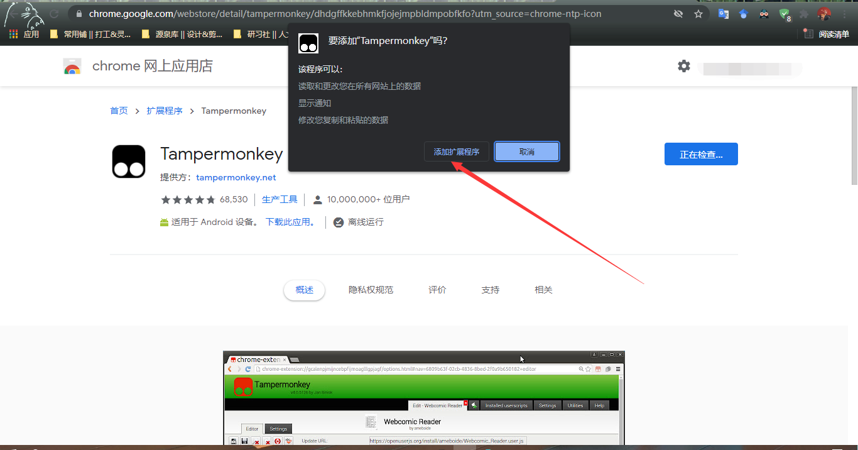Cancel the Tampermonkey install dialog

tap(527, 151)
